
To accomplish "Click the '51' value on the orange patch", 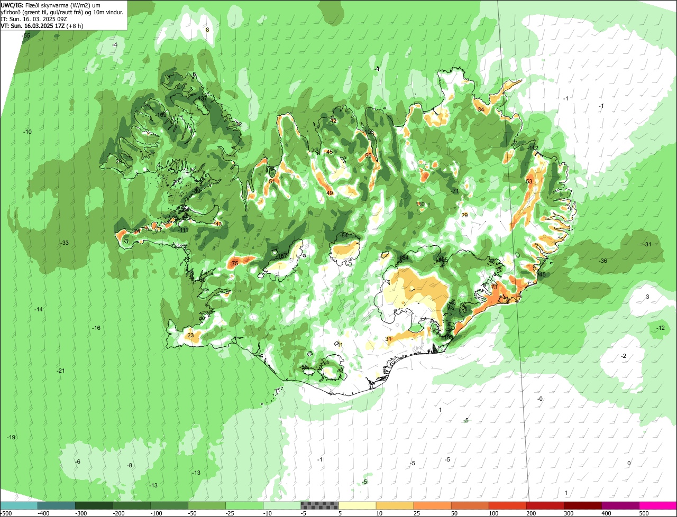I will tap(271, 181).
